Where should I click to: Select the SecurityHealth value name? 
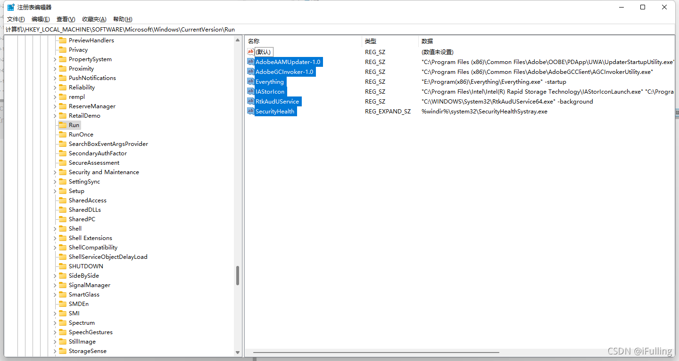(275, 111)
